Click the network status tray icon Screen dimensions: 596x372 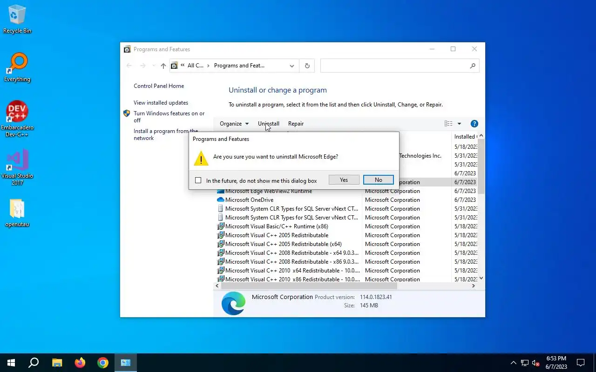tap(525, 363)
